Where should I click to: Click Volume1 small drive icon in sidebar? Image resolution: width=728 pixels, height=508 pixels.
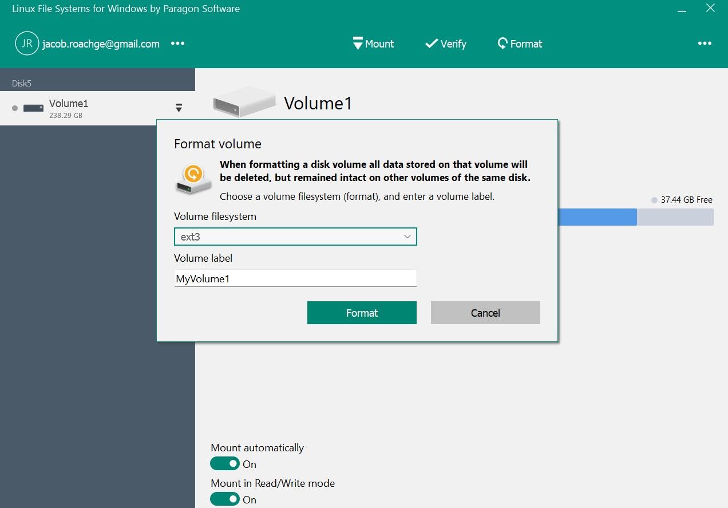coord(34,108)
